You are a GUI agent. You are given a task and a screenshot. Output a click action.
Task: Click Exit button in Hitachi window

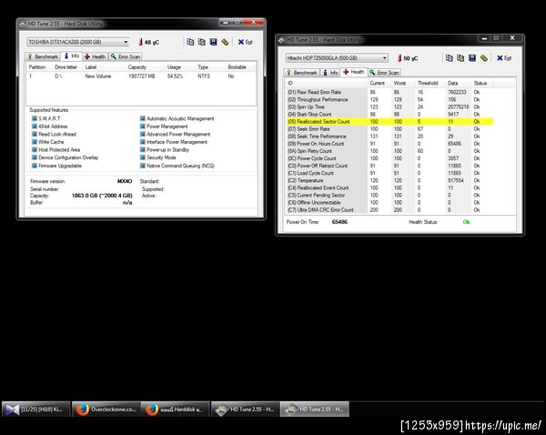[504, 58]
